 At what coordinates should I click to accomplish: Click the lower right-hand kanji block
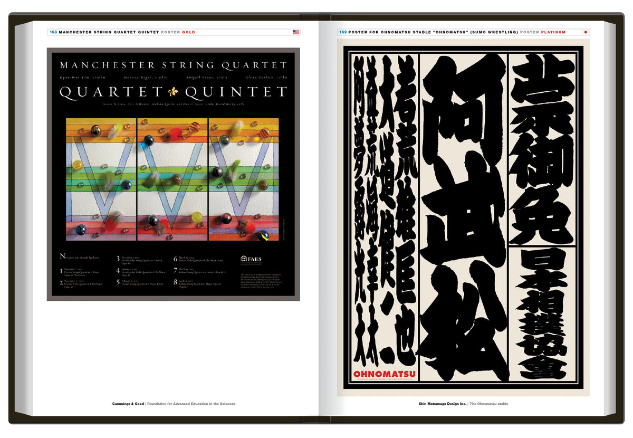click(542, 315)
